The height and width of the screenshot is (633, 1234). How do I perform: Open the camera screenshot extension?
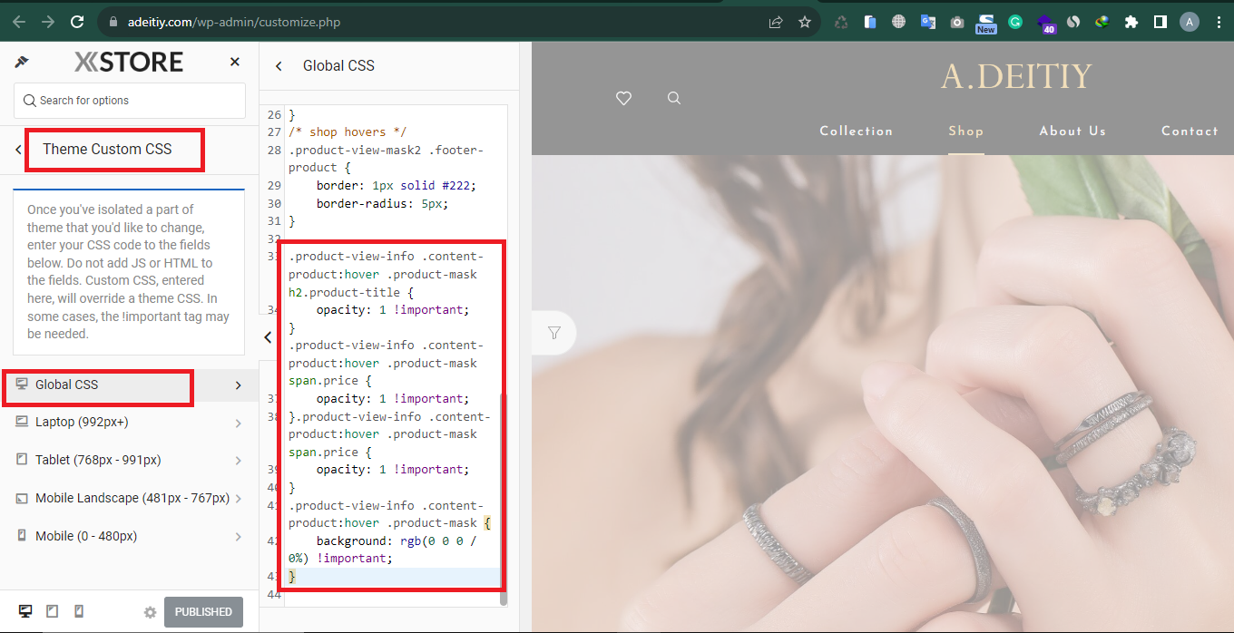(957, 22)
